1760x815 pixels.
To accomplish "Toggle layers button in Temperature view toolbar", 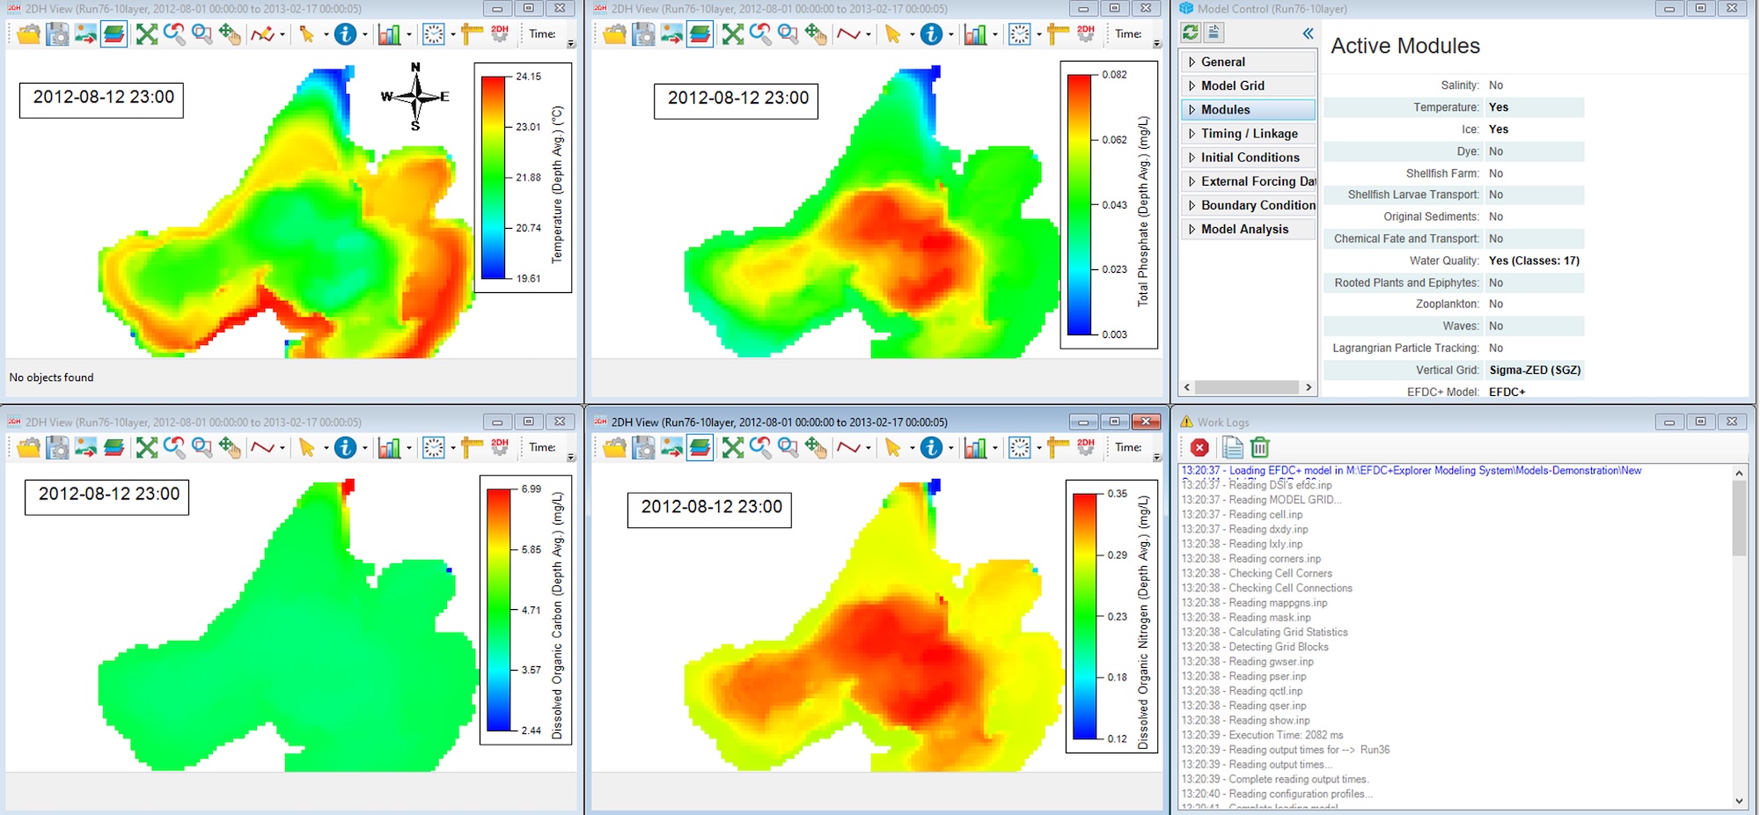I will (114, 34).
